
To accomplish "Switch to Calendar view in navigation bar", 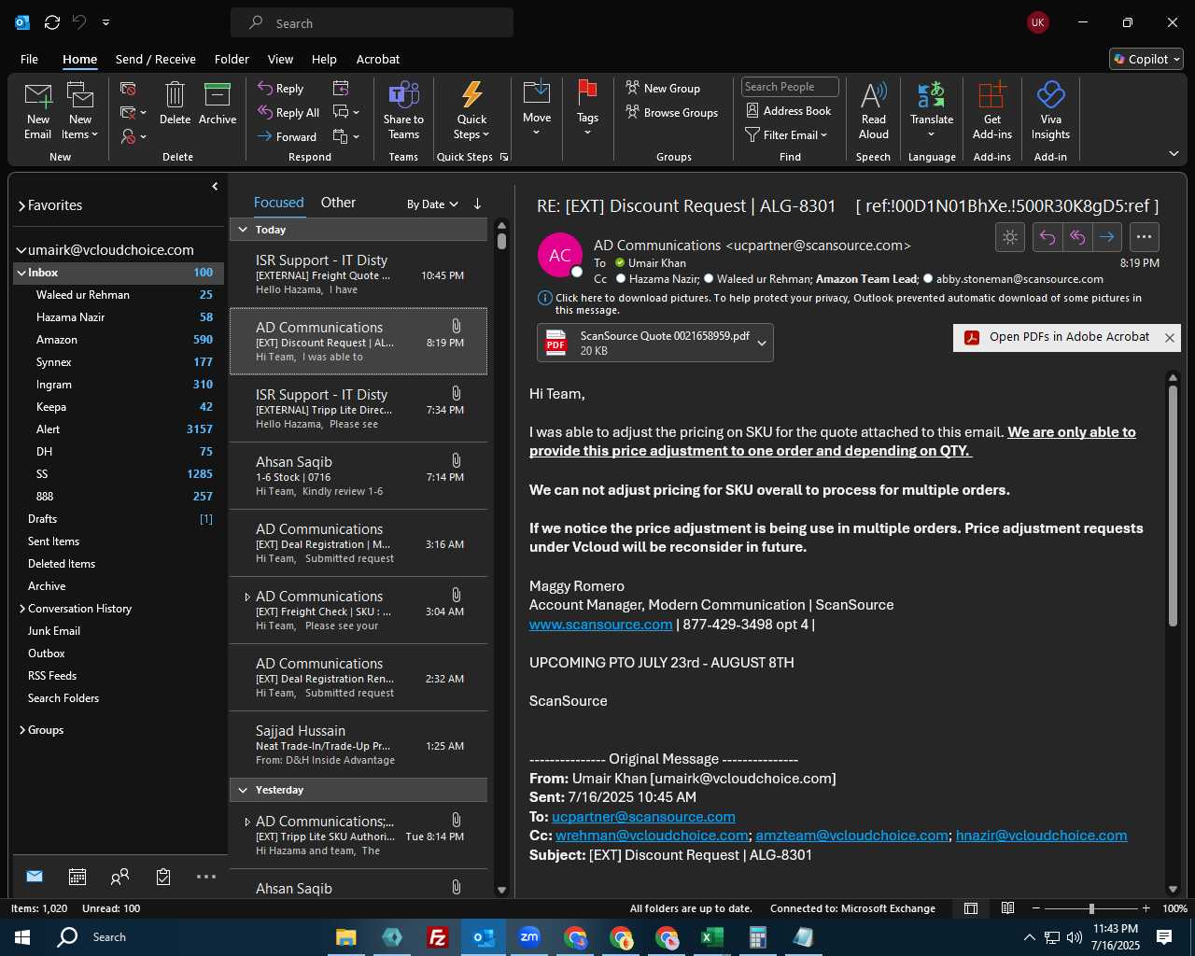I will [x=77, y=877].
